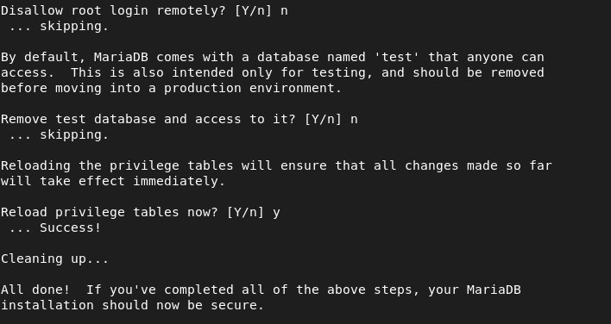Click 'Reloading the privilege tables' sentence
Image resolution: width=611 pixels, height=324 pixels.
coord(276,165)
